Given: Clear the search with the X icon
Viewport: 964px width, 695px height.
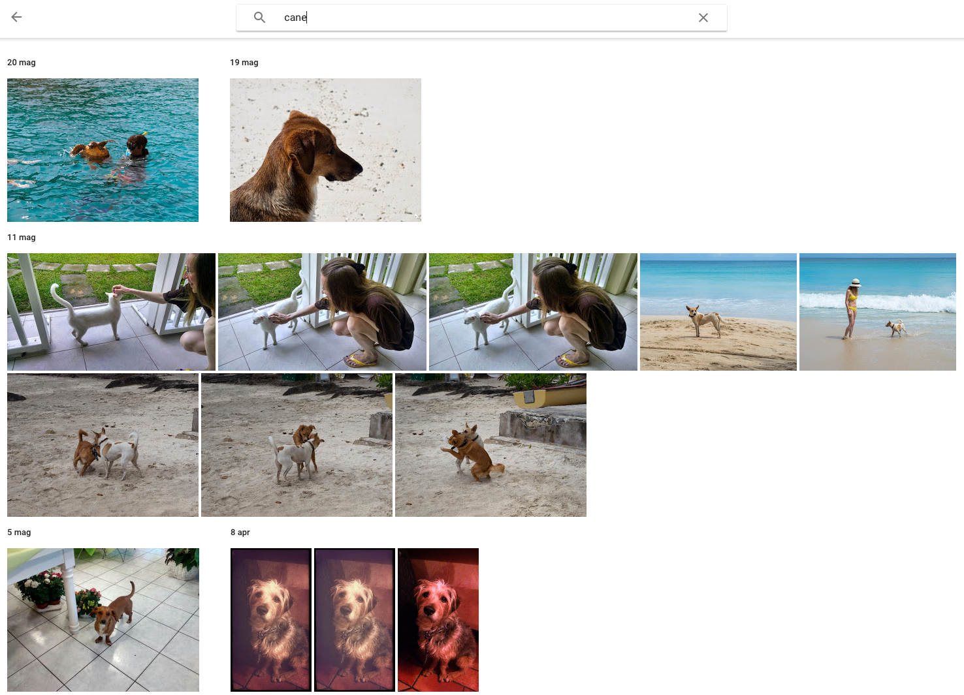Looking at the screenshot, I should (x=703, y=18).
